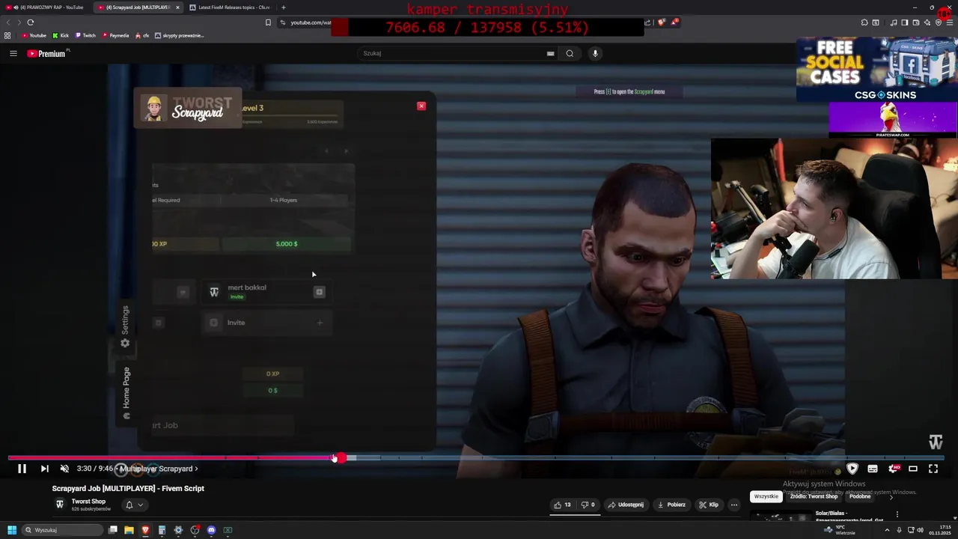
Task: Open the Windows Start menu
Action: [11, 530]
